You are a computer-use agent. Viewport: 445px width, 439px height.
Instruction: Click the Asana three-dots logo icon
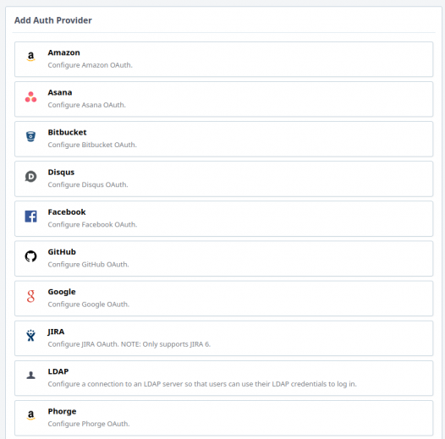pyautogui.click(x=30, y=96)
